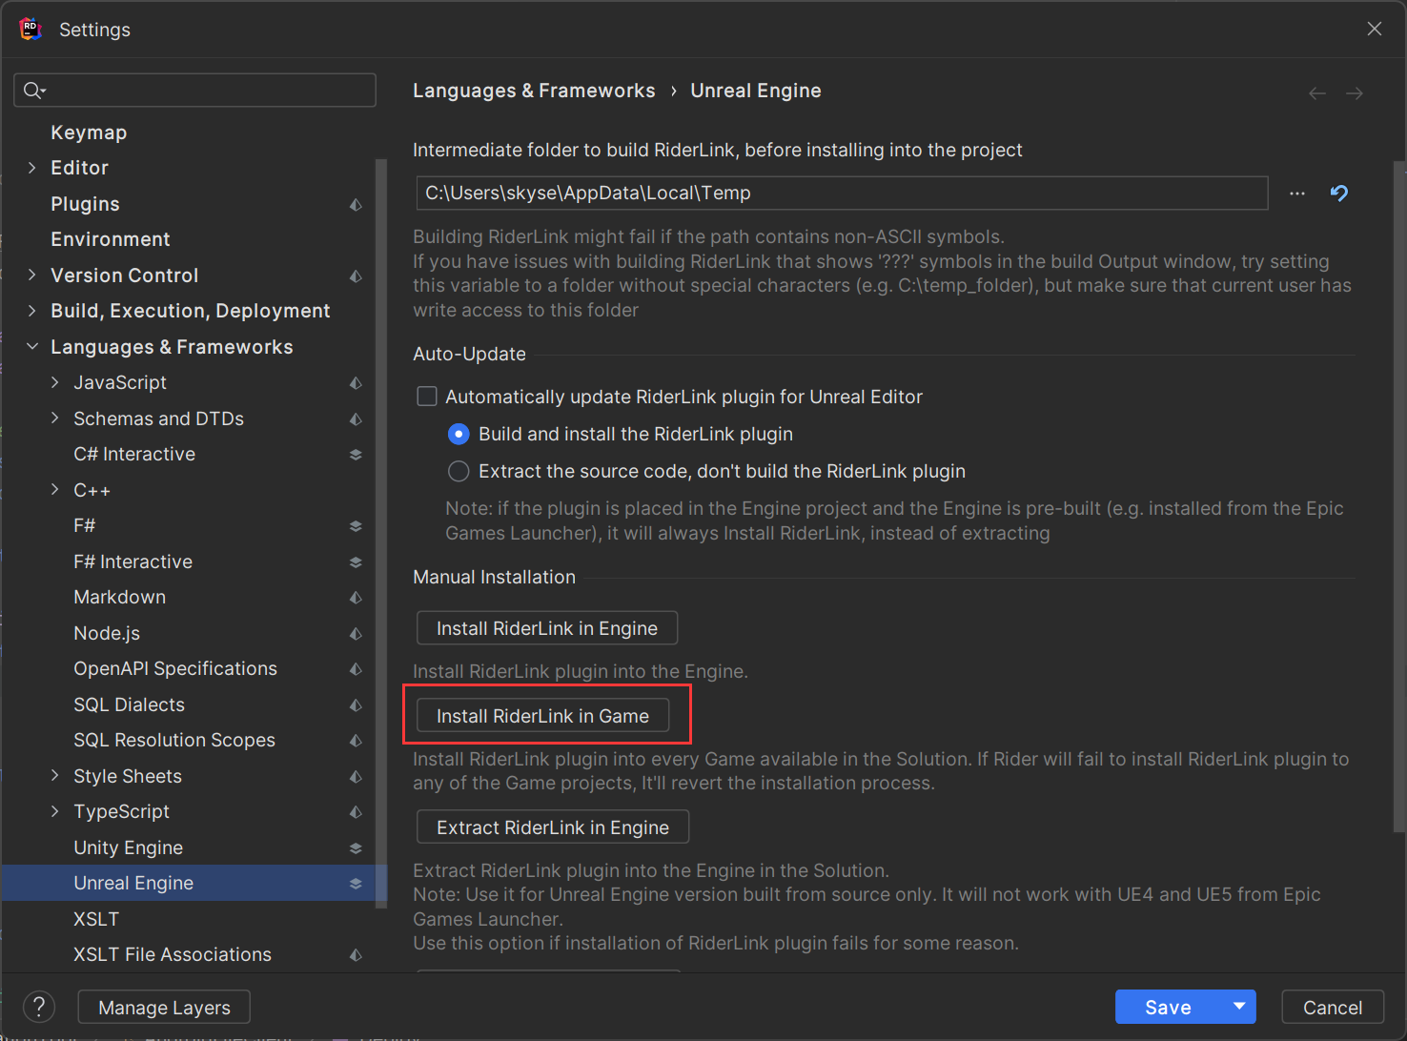1407x1041 pixels.
Task: Expand the Editor settings node
Action: click(x=32, y=168)
